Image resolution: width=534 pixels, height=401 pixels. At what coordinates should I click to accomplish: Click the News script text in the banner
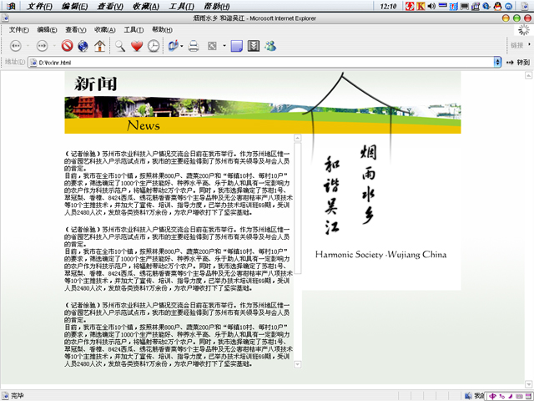point(144,125)
